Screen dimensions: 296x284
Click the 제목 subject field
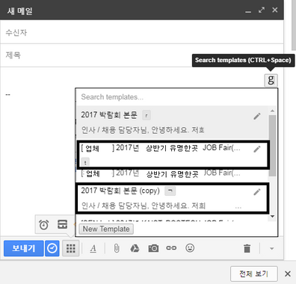coord(142,55)
